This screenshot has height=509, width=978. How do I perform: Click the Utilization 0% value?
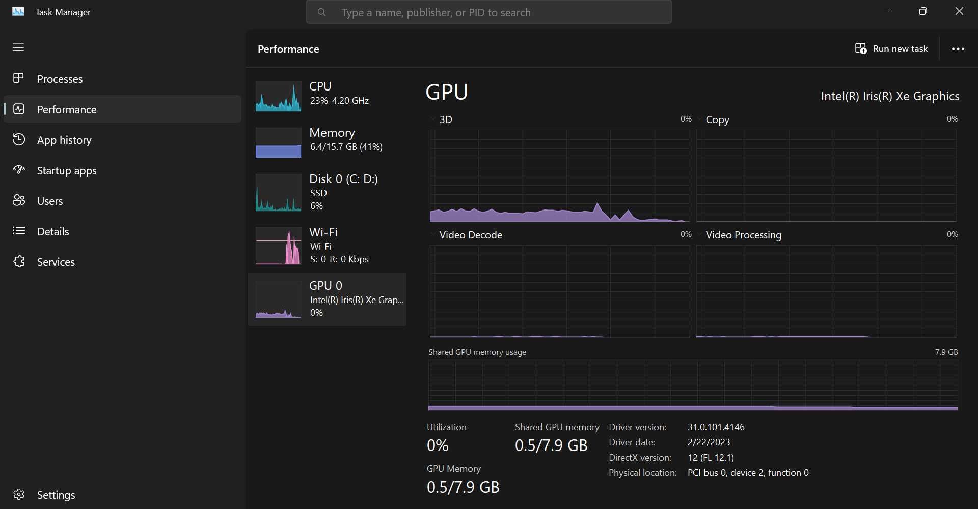coord(438,445)
